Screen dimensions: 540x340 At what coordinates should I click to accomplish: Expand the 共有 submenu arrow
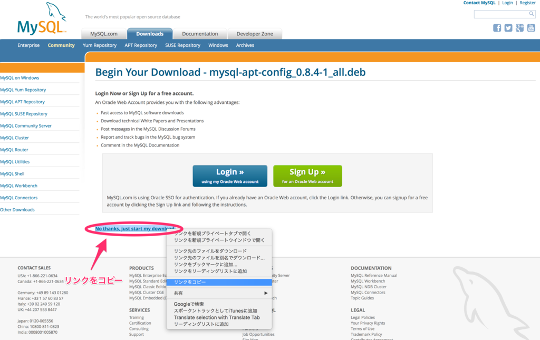tap(266, 293)
